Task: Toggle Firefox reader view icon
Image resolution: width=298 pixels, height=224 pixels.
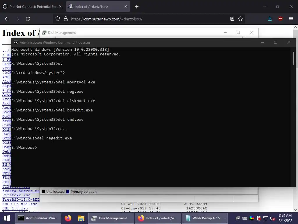Action: pyautogui.click(x=232, y=19)
